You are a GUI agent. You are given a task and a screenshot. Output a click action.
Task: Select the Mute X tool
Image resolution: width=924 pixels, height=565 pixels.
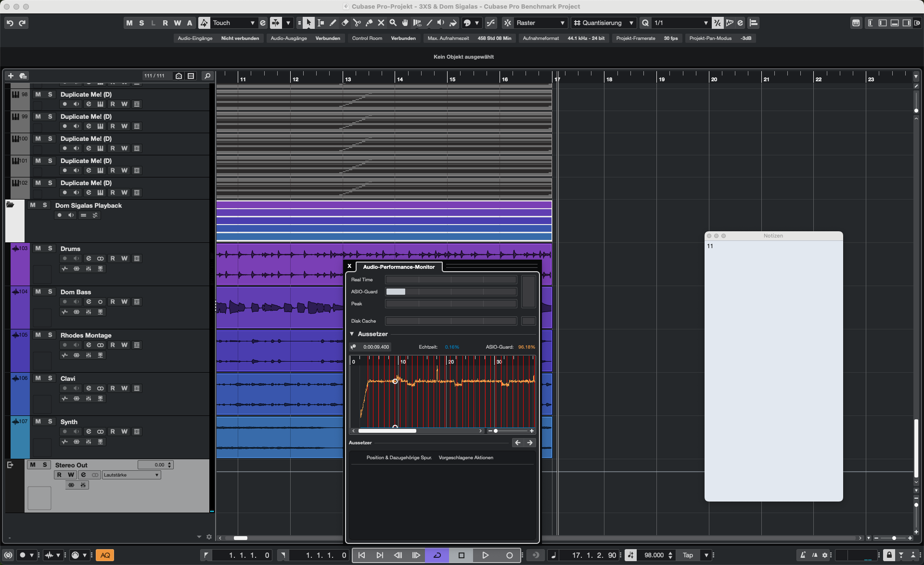381,23
